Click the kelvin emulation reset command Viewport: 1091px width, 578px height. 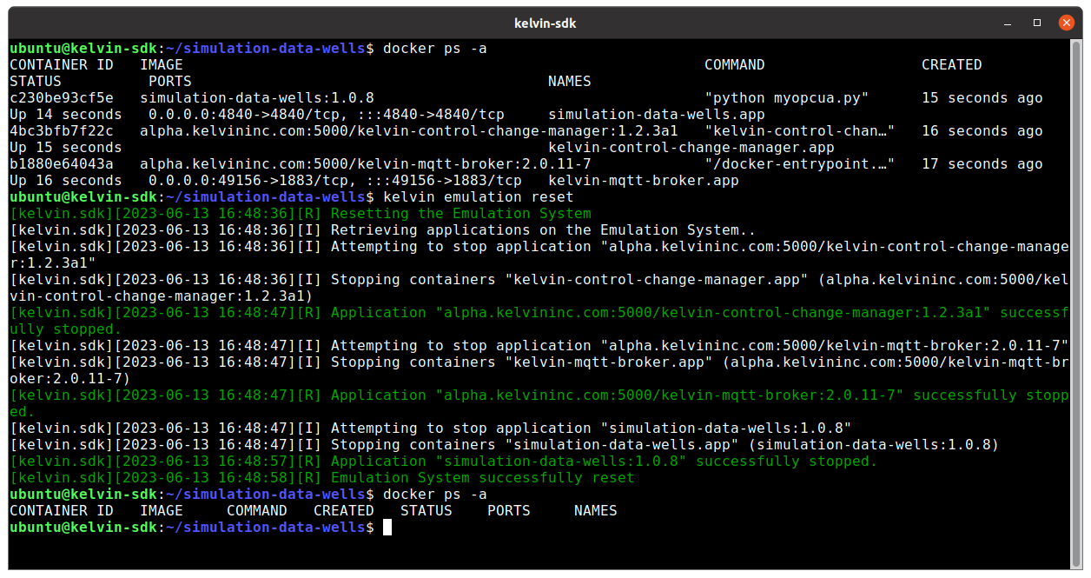coord(476,196)
